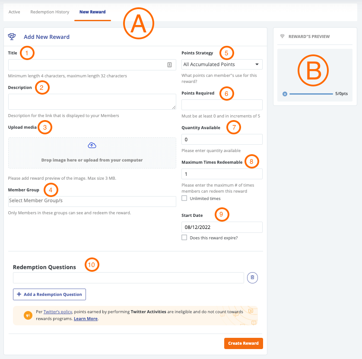Click the megaphone icon in Twitter notice
Viewport: 362px width, 359px height.
28,315
